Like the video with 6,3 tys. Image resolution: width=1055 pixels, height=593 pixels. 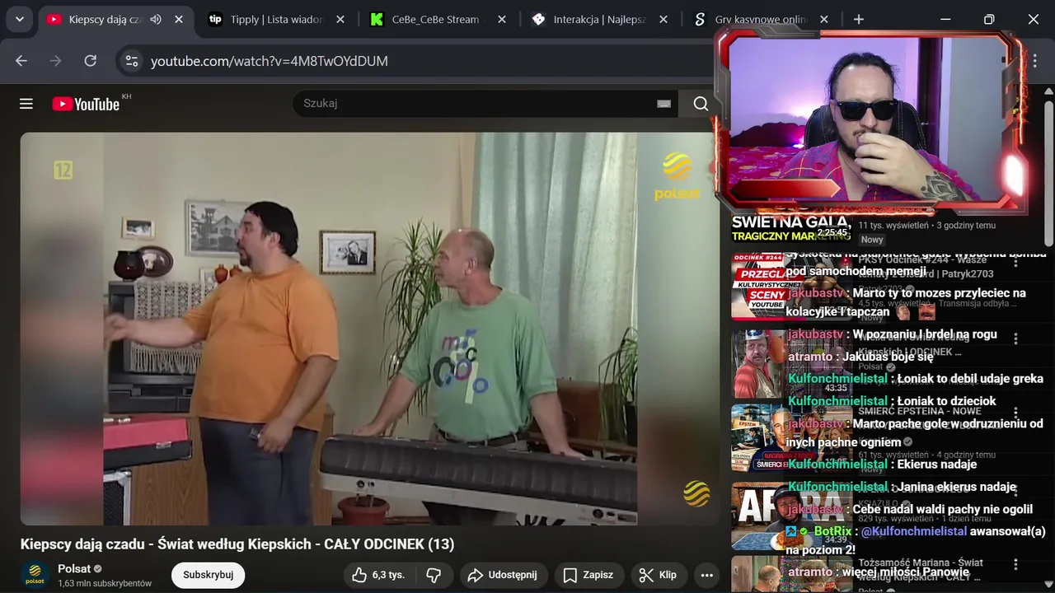(x=379, y=575)
